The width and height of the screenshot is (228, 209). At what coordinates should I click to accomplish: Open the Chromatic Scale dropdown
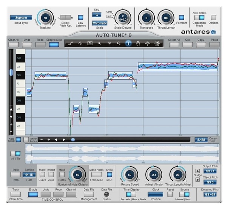coord(100,23)
